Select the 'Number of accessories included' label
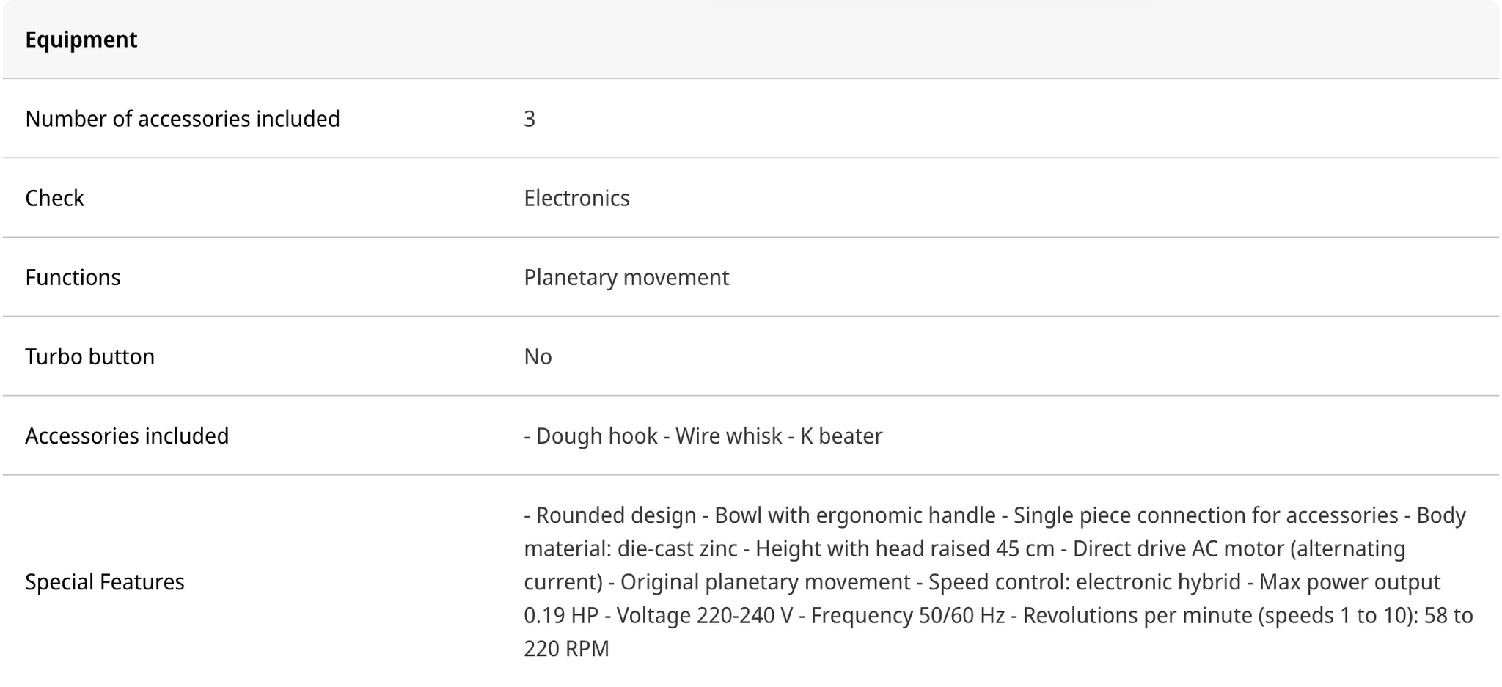 pos(182,119)
